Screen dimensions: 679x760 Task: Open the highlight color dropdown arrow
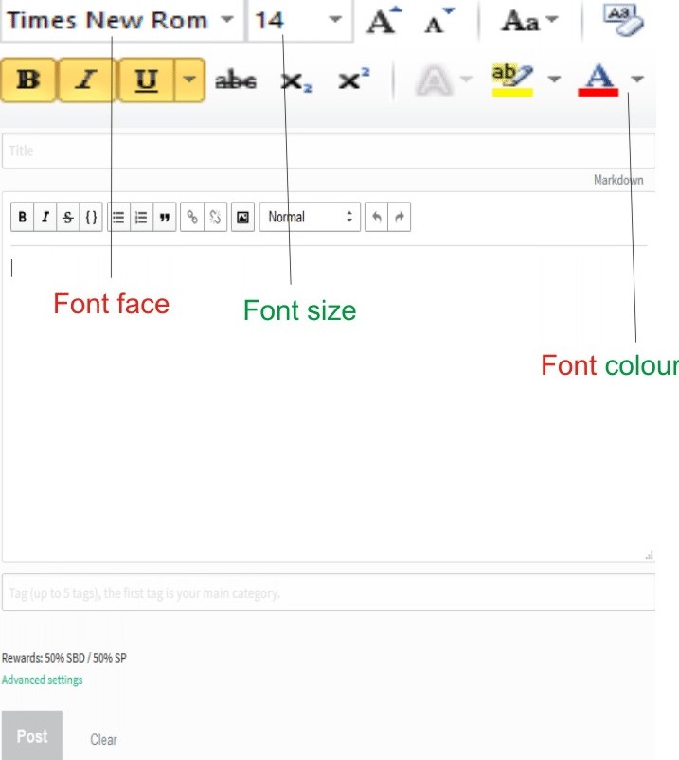[x=554, y=79]
